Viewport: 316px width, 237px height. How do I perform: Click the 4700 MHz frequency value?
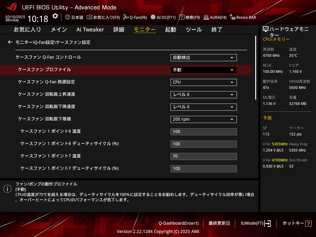(271, 56)
